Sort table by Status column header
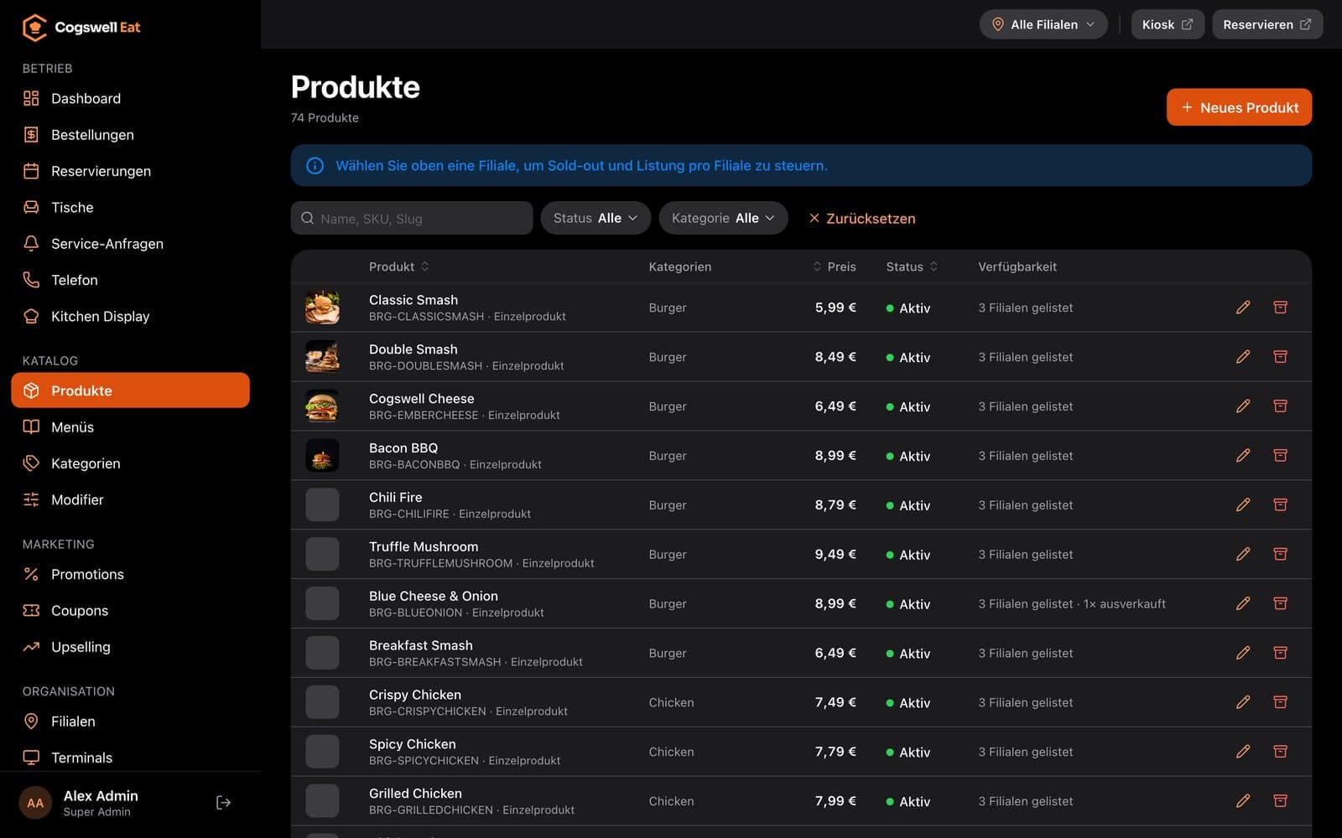This screenshot has width=1342, height=838. click(912, 266)
